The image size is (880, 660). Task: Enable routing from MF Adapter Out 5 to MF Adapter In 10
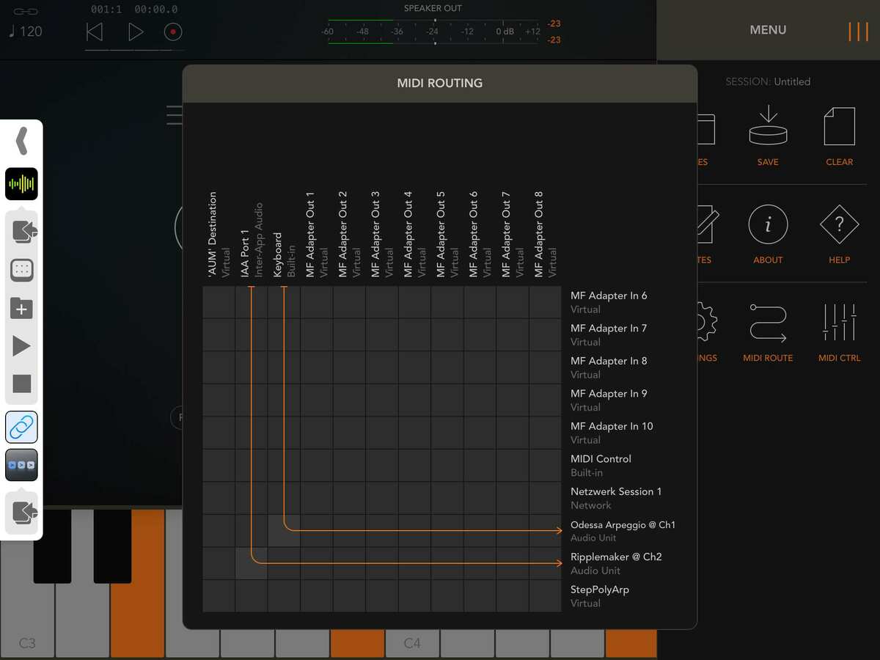click(x=447, y=433)
